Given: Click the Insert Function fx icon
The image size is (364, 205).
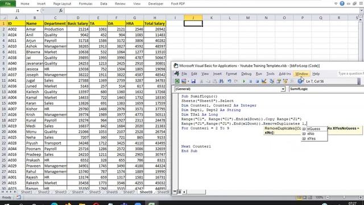Looking at the screenshot, I should point(61,11).
